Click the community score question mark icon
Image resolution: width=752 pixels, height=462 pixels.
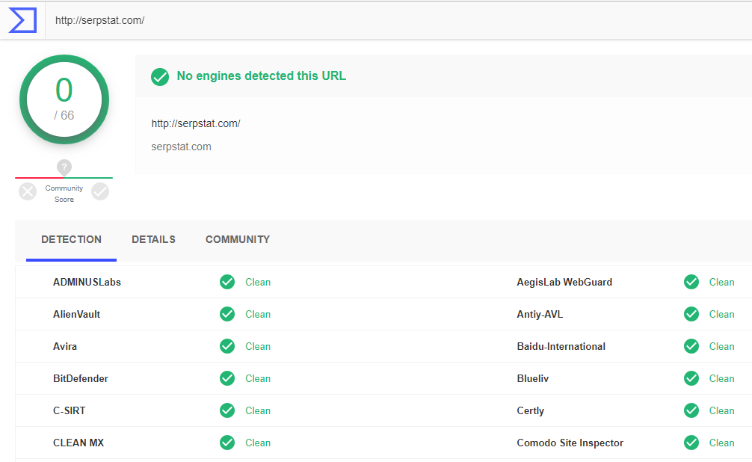coord(64,167)
